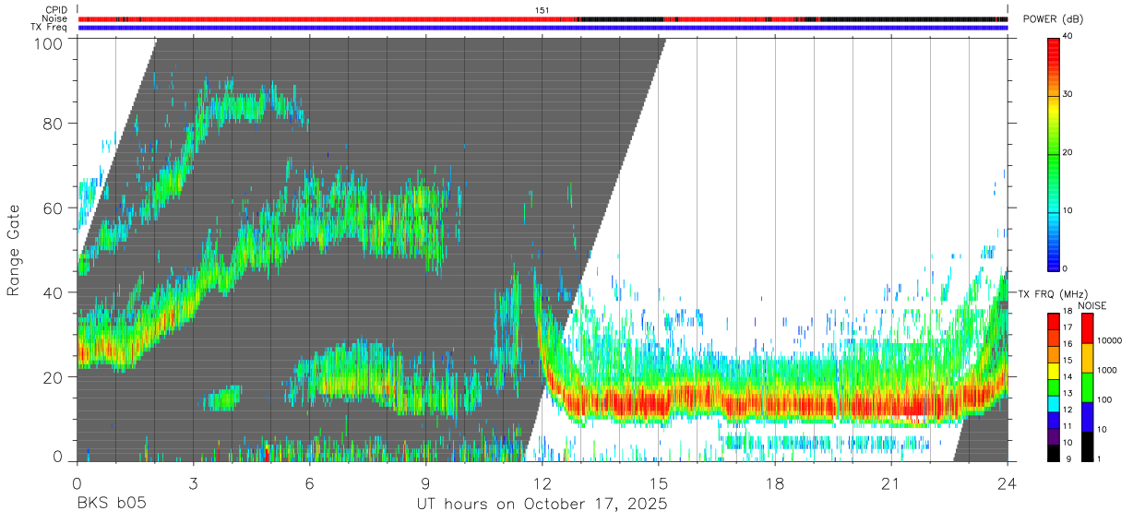Click the Range Gate axis title
The width and height of the screenshot is (1133, 523).
coord(14,250)
